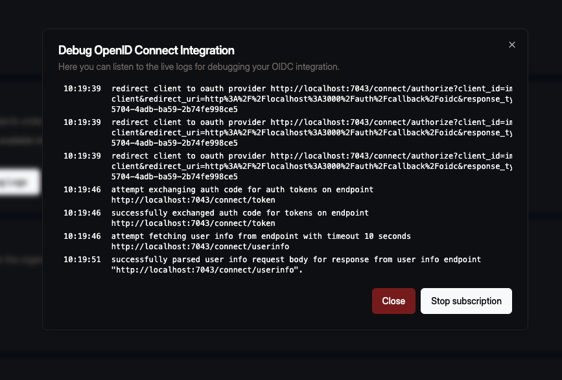Click the 'successfully exchanged auth code' log line
The height and width of the screenshot is (380, 562).
[x=240, y=213]
